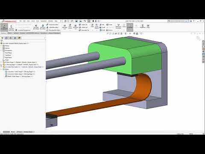Select the Extruded Boss/Base tool

[x=36, y=27]
